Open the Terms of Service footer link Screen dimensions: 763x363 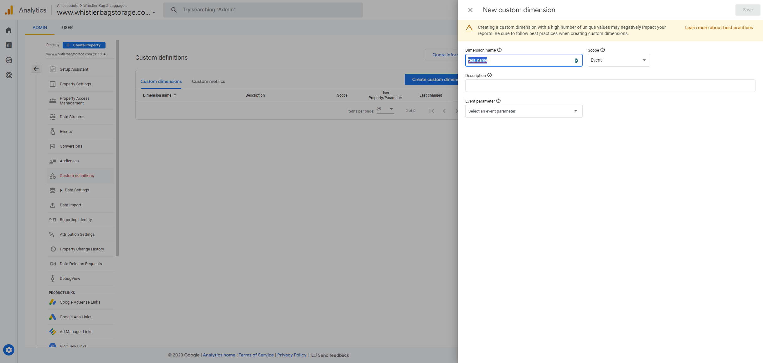coord(256,355)
